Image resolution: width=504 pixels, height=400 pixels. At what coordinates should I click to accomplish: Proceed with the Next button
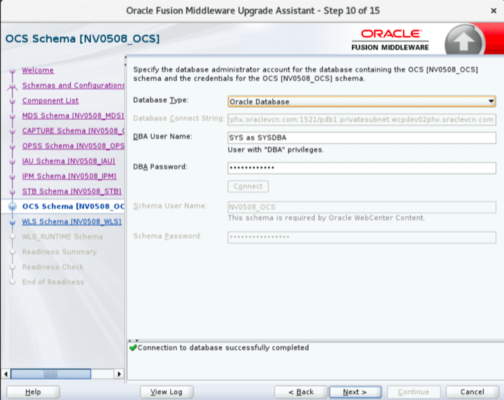tap(355, 392)
